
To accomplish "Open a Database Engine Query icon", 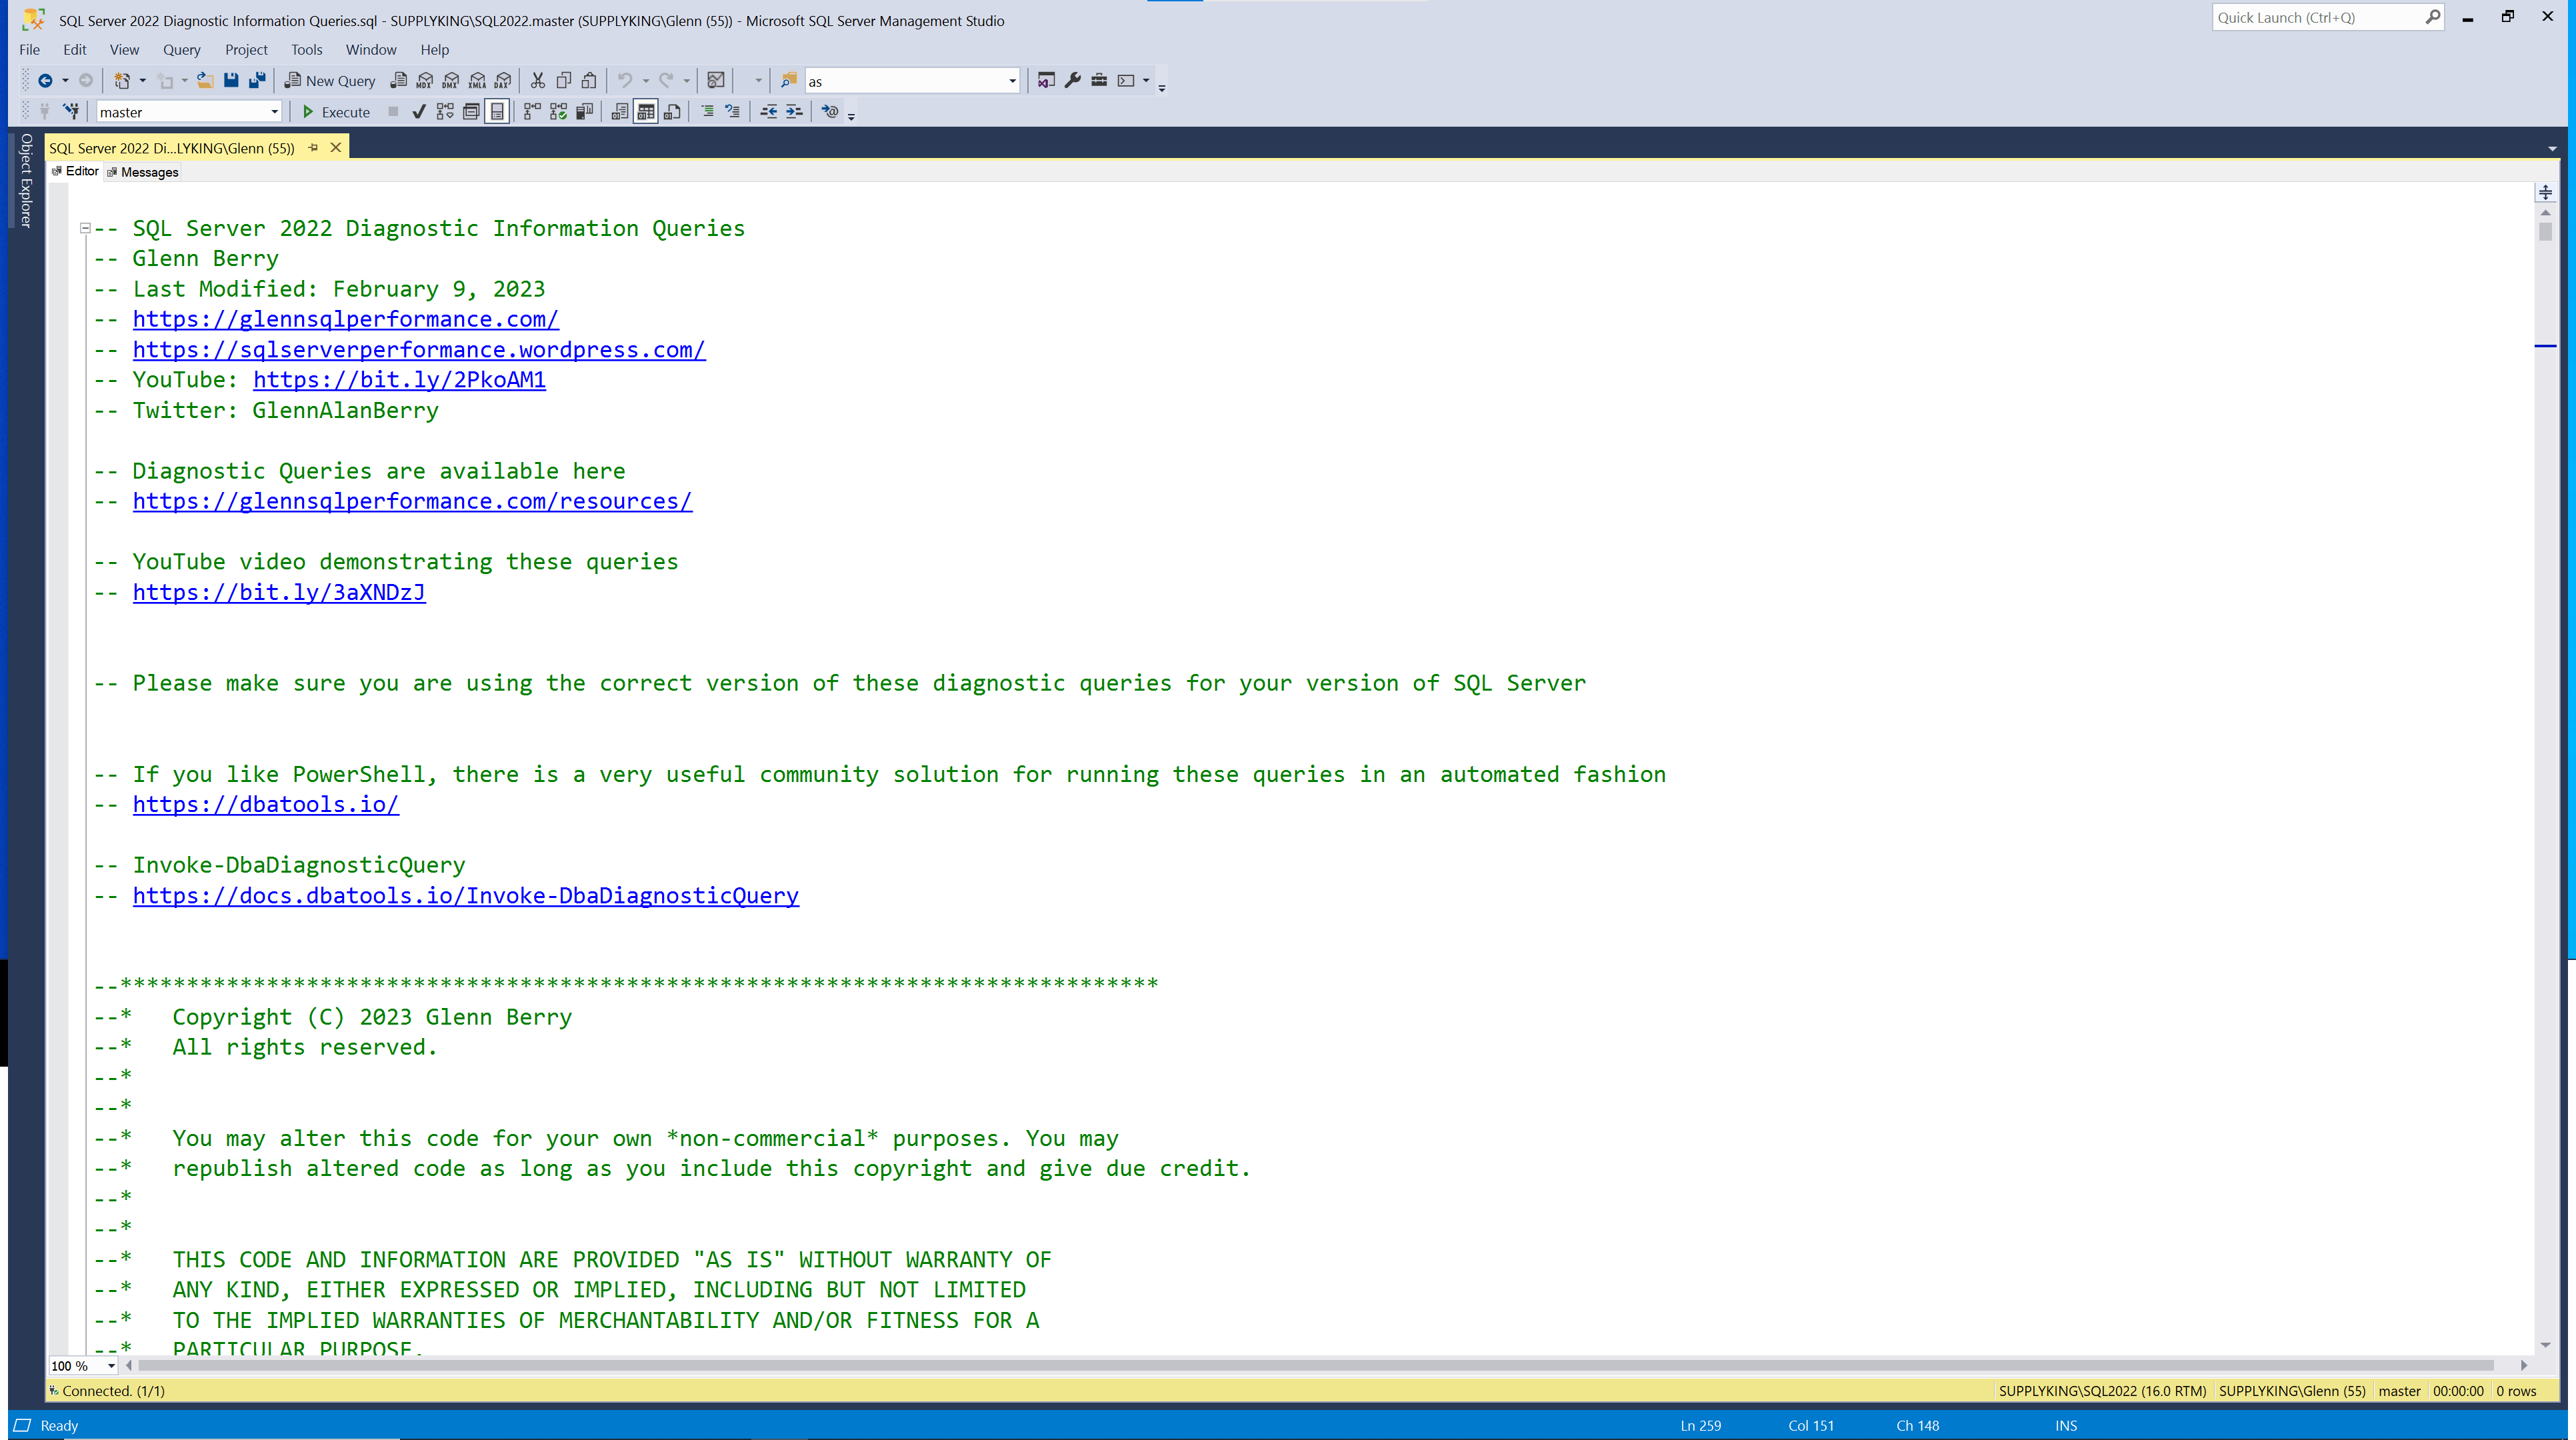I will pyautogui.click(x=398, y=81).
